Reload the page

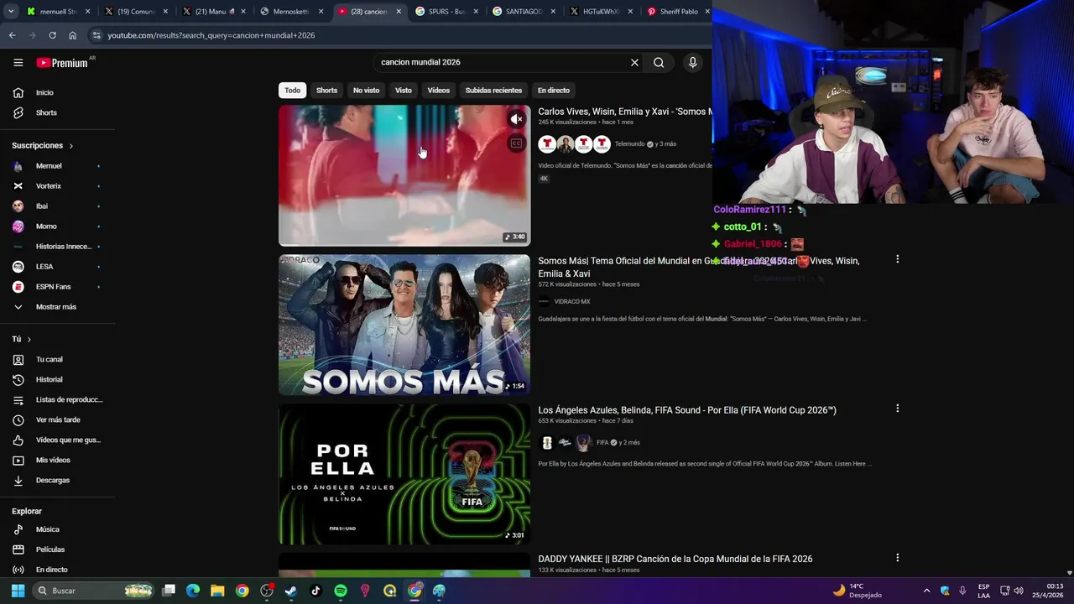tap(52, 35)
